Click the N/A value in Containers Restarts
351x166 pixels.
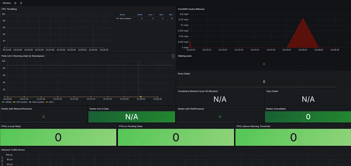(x=220, y=99)
